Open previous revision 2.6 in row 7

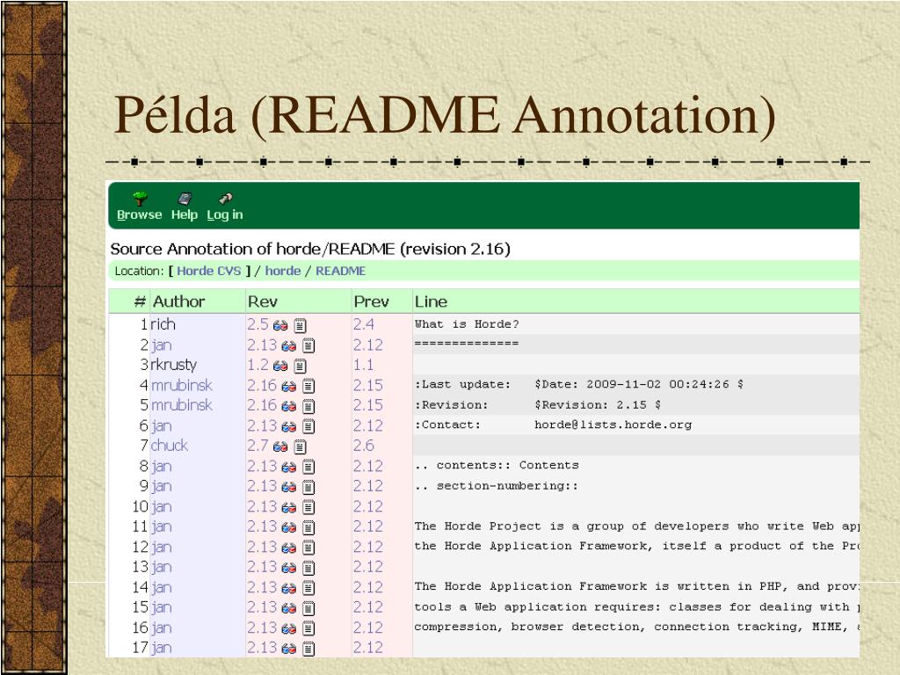click(364, 446)
